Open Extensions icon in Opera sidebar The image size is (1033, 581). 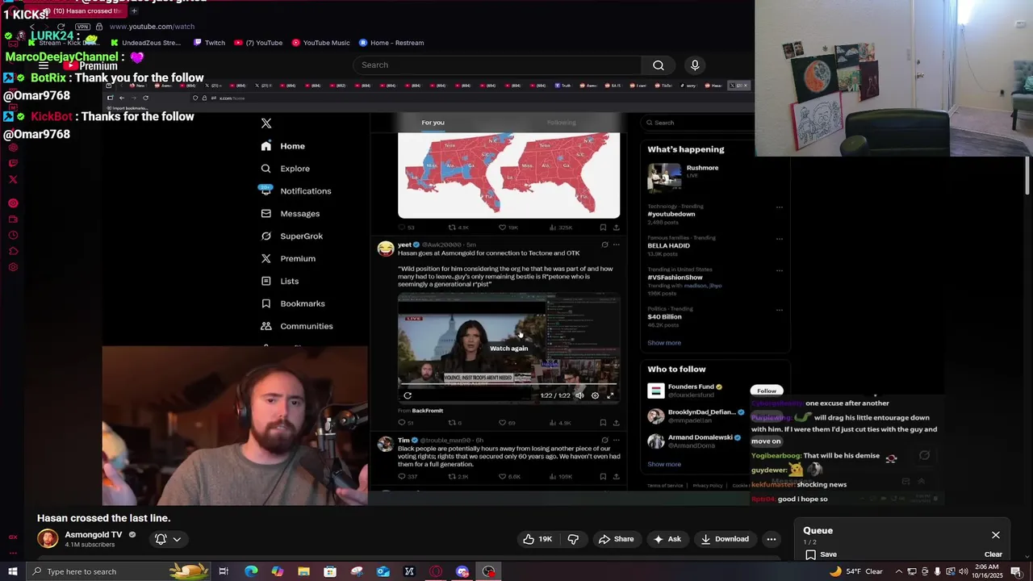point(13,252)
